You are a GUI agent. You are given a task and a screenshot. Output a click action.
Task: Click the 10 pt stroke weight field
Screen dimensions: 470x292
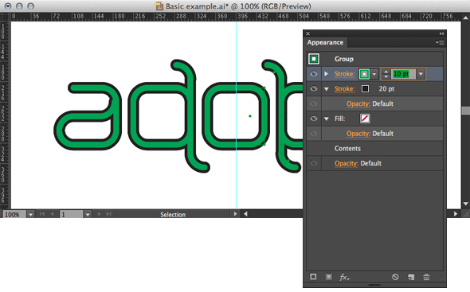tap(403, 74)
